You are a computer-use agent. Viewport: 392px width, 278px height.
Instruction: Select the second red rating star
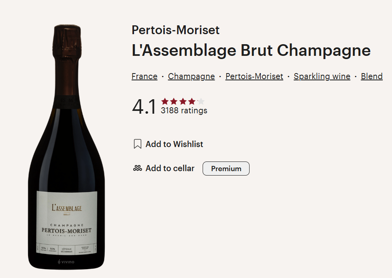coord(174,101)
